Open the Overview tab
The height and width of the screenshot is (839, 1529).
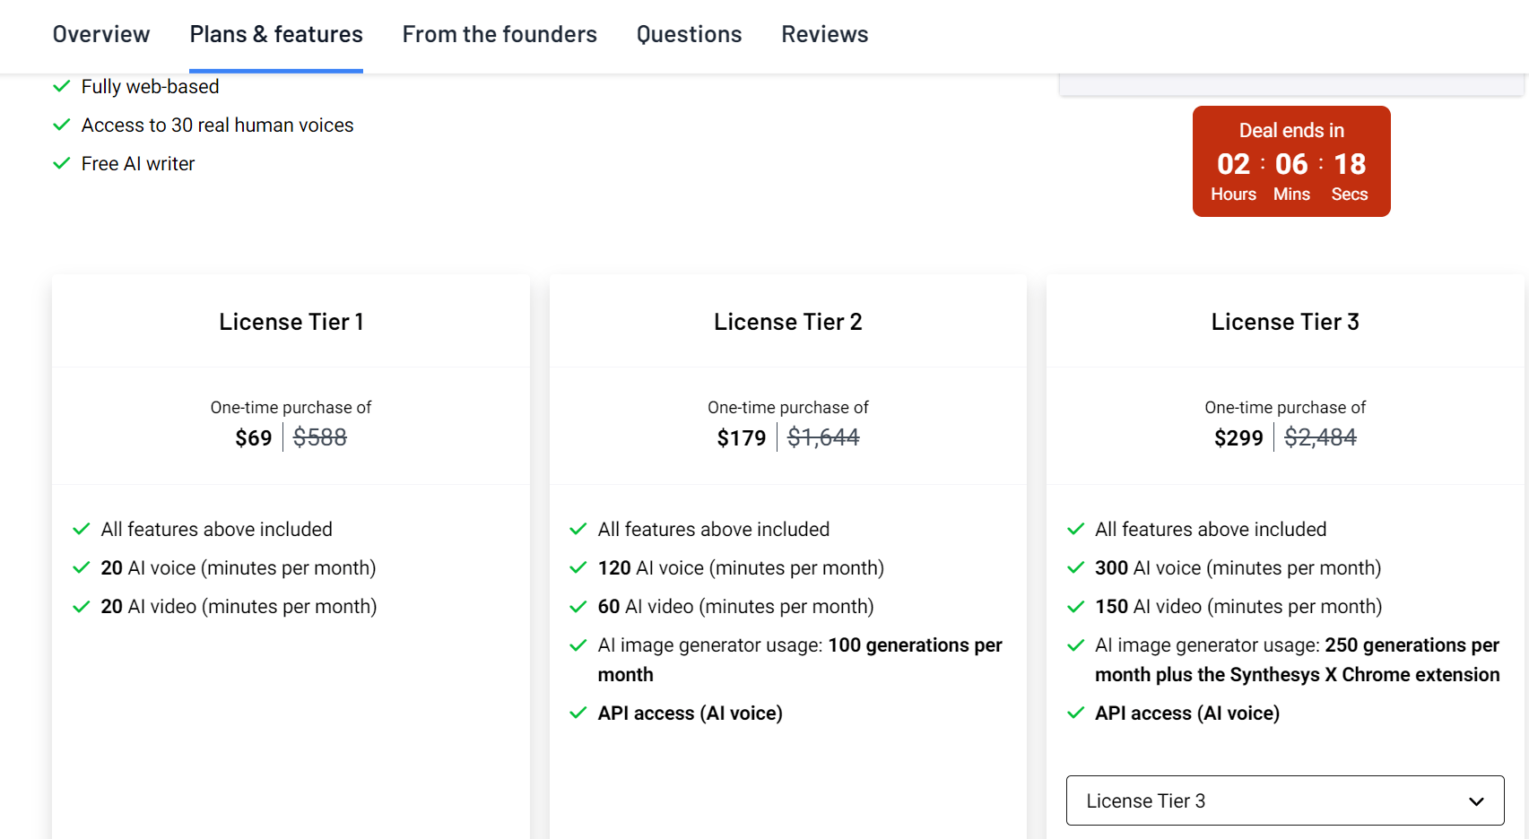click(x=101, y=34)
